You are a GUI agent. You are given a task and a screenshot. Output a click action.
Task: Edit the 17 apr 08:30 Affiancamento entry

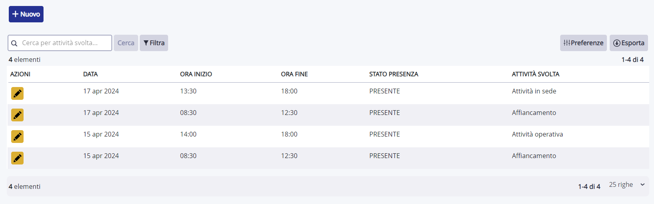(17, 115)
